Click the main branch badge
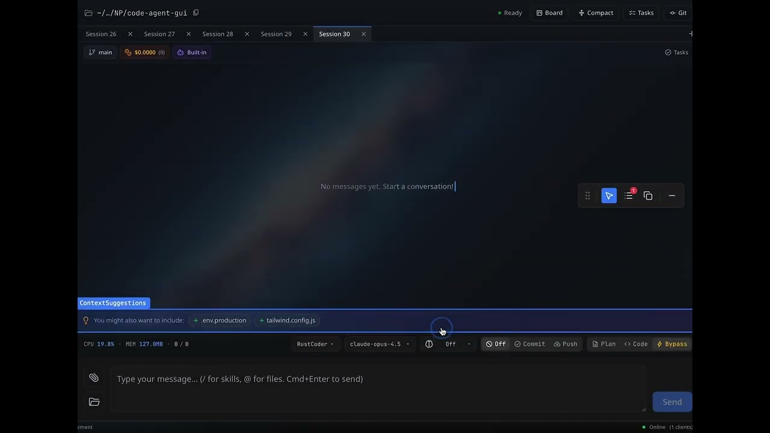 [x=100, y=52]
